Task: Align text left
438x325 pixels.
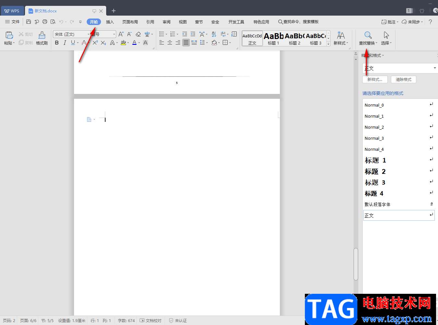Action: (161, 43)
